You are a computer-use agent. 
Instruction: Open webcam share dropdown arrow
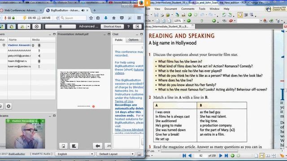point(28,27)
